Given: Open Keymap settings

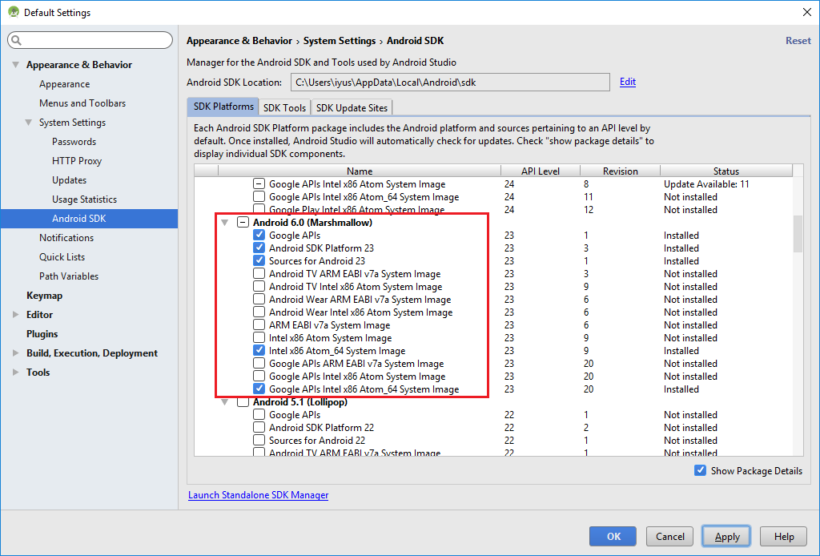Looking at the screenshot, I should tap(45, 296).
